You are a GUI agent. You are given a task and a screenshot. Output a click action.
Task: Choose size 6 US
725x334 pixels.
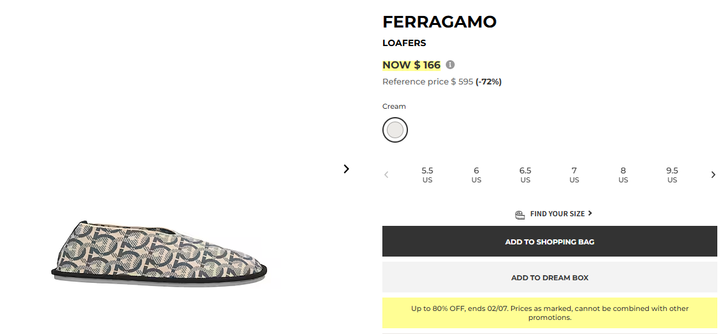[477, 175]
